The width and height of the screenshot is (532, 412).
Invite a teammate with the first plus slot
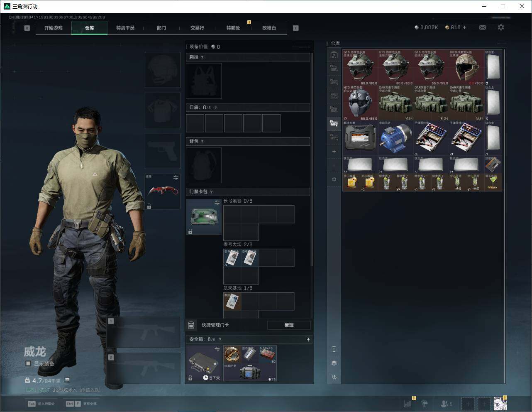pyautogui.click(x=468, y=403)
